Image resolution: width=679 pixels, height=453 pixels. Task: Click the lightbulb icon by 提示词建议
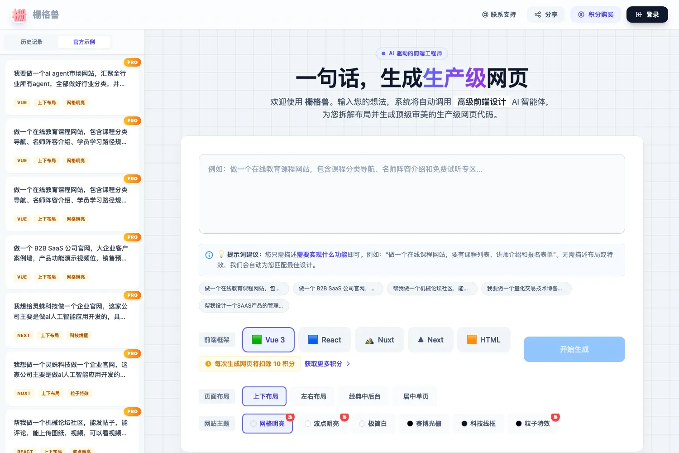(221, 255)
